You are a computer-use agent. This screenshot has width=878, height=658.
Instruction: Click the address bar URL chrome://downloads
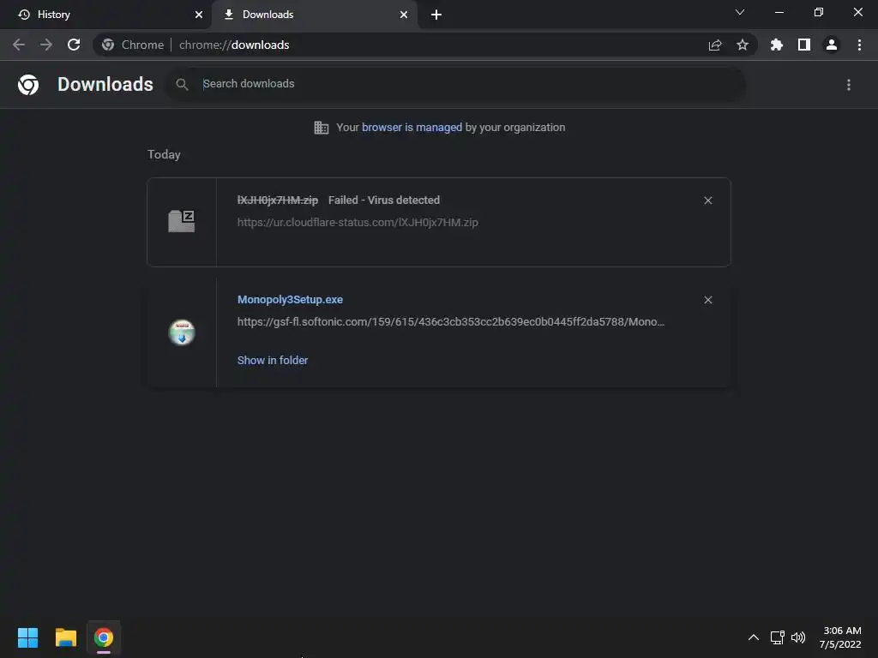pos(234,45)
